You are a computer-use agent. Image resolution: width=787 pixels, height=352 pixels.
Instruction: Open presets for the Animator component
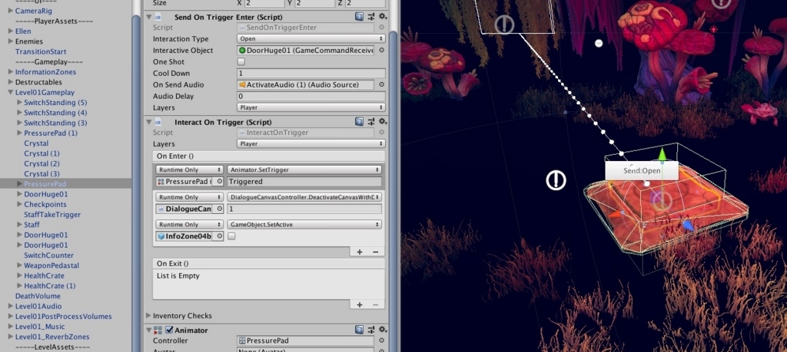pos(371,330)
